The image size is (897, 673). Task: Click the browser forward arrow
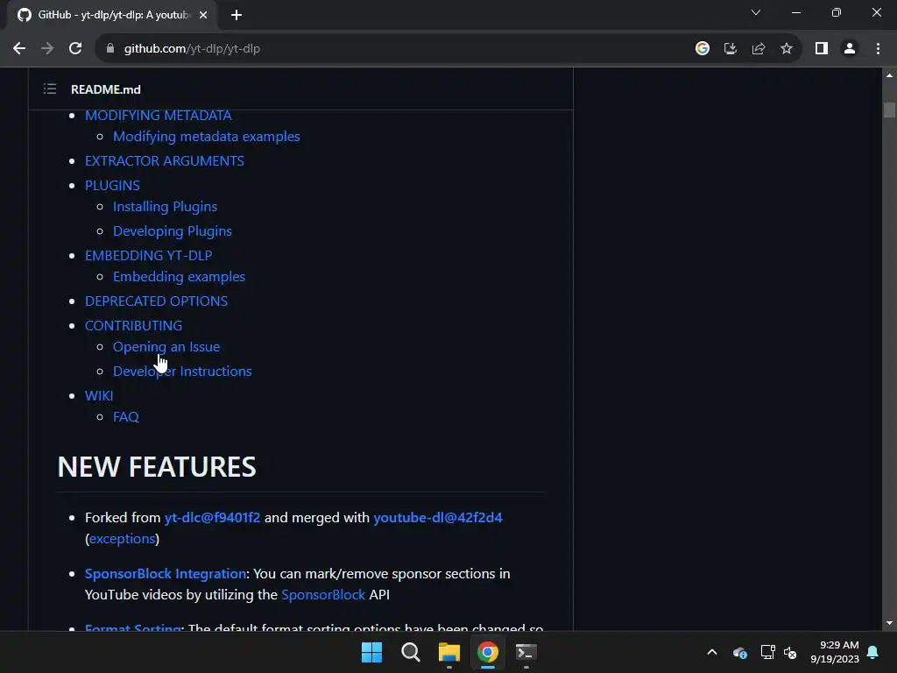click(x=47, y=49)
